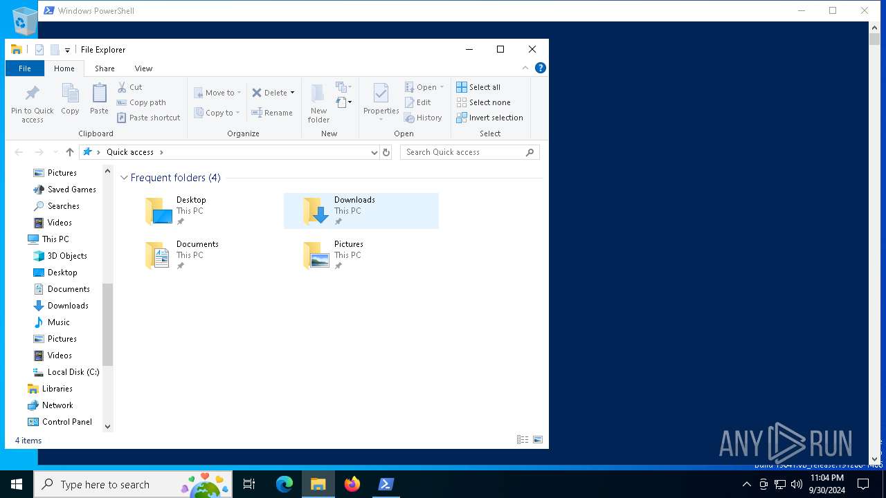This screenshot has height=498, width=886.
Task: Open the notification center icon
Action: (863, 484)
